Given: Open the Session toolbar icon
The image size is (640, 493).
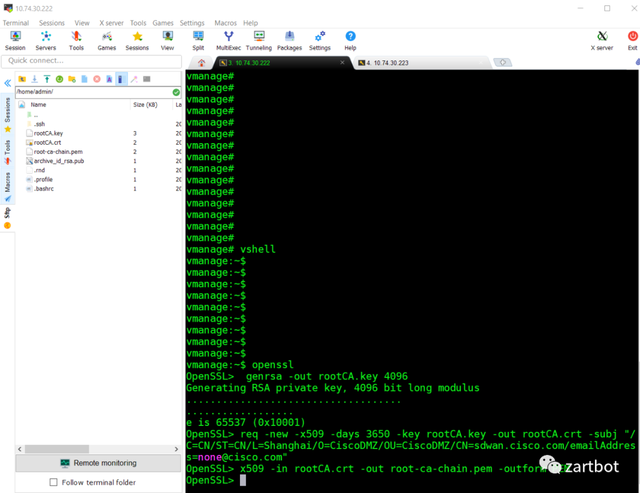Looking at the screenshot, I should click(15, 41).
